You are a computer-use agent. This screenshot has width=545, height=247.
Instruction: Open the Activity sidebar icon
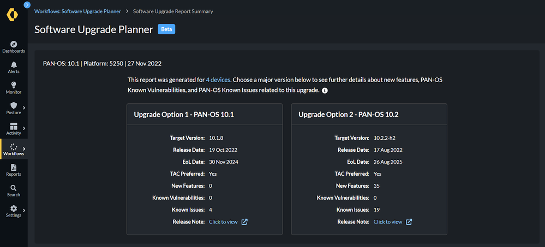pyautogui.click(x=14, y=126)
